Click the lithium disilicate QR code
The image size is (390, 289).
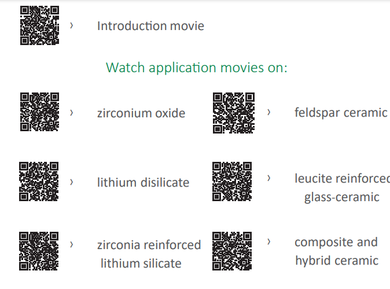point(39,181)
